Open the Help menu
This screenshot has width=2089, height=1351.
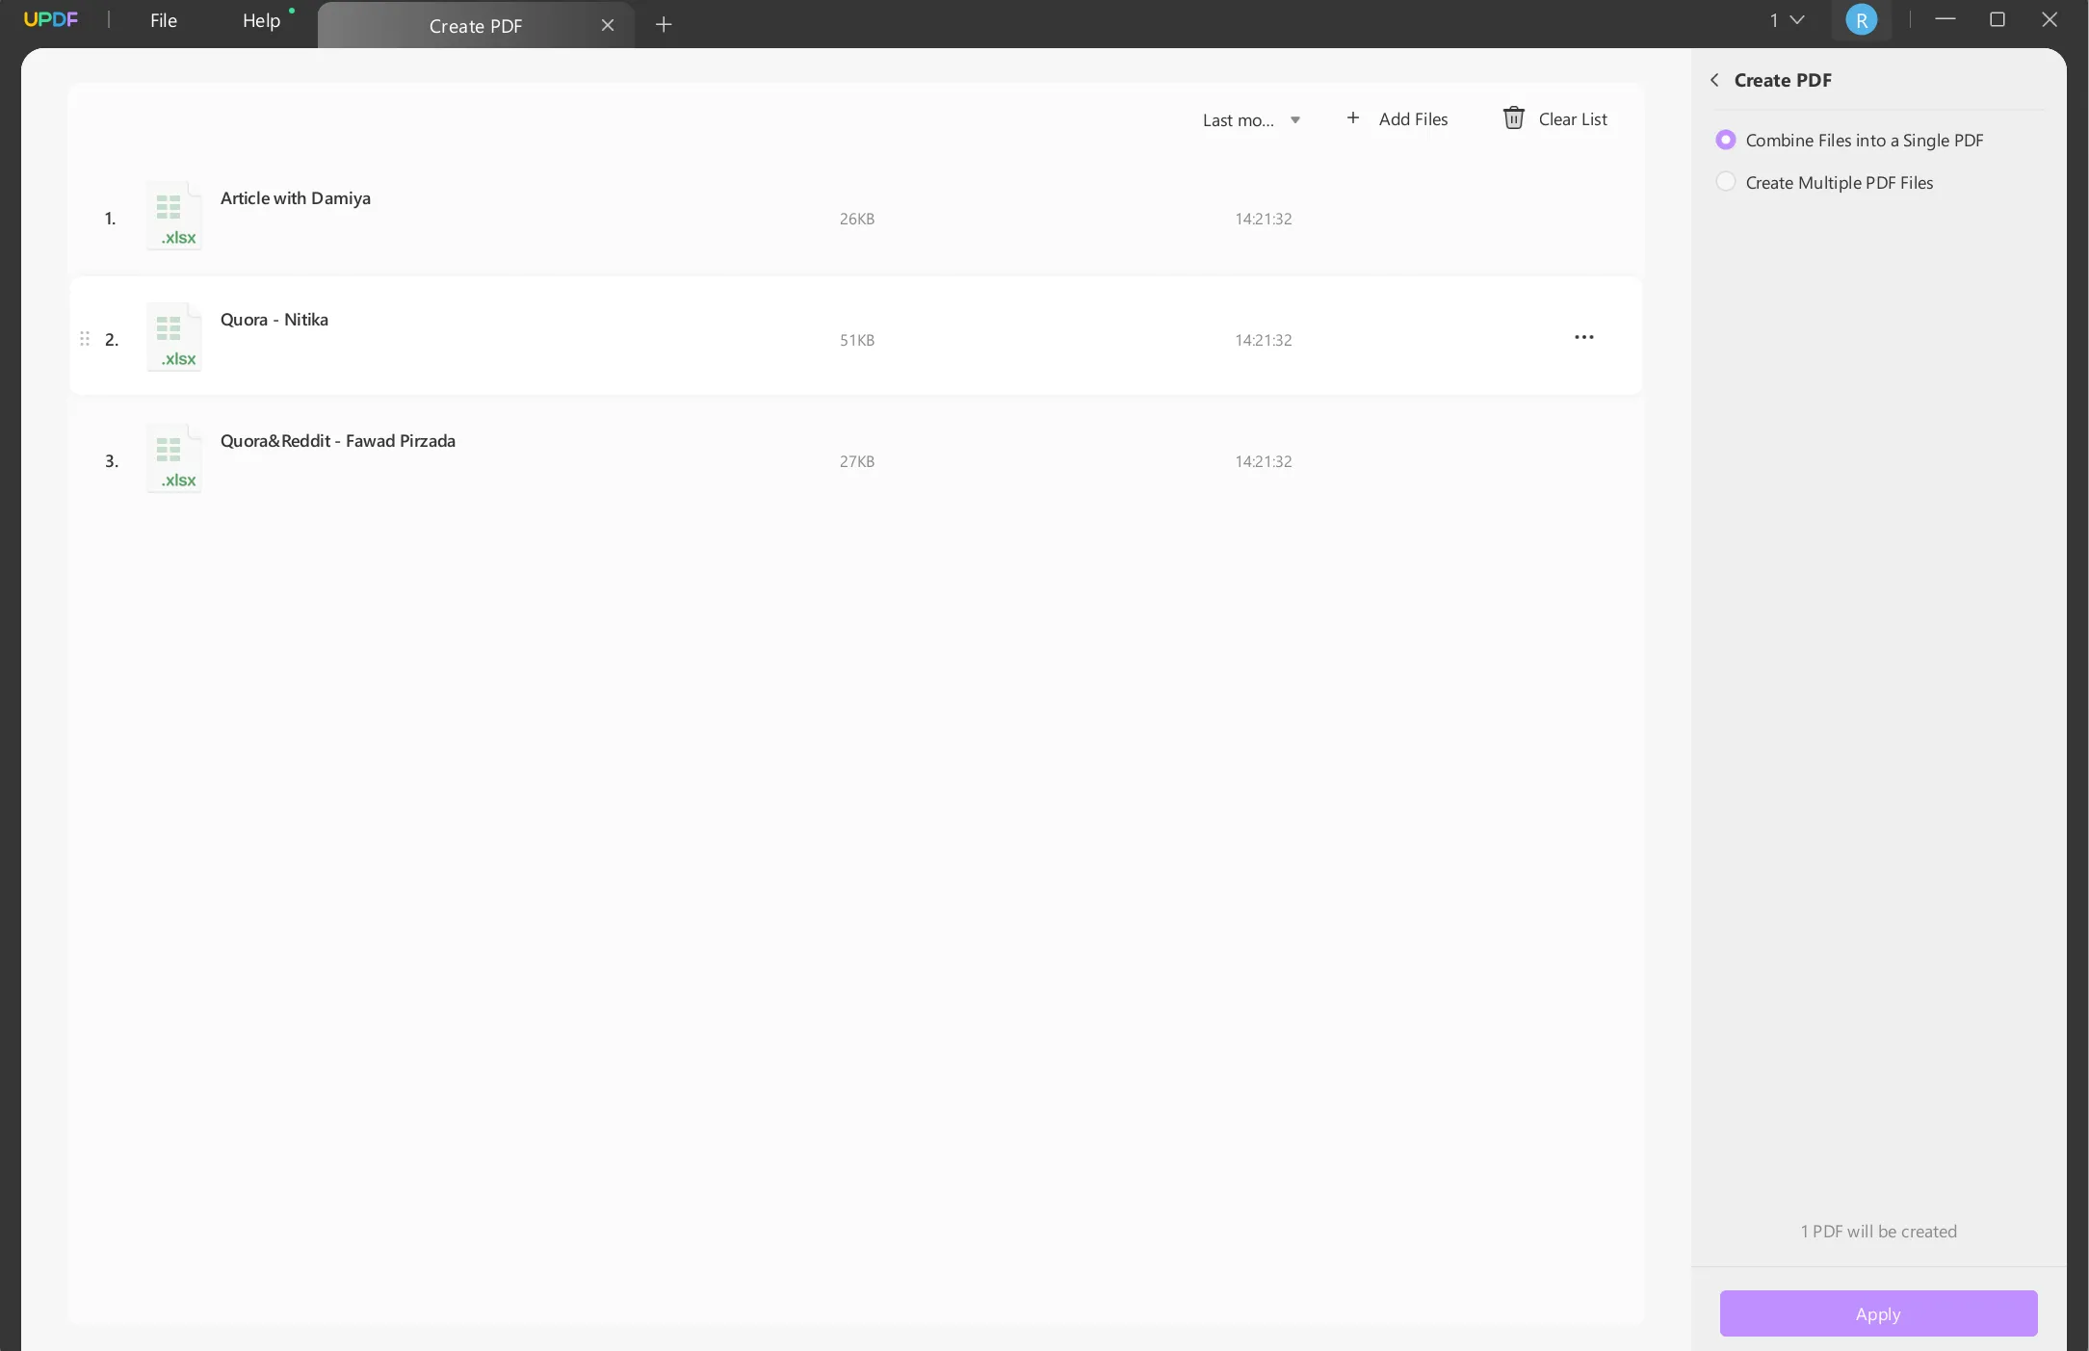point(261,20)
